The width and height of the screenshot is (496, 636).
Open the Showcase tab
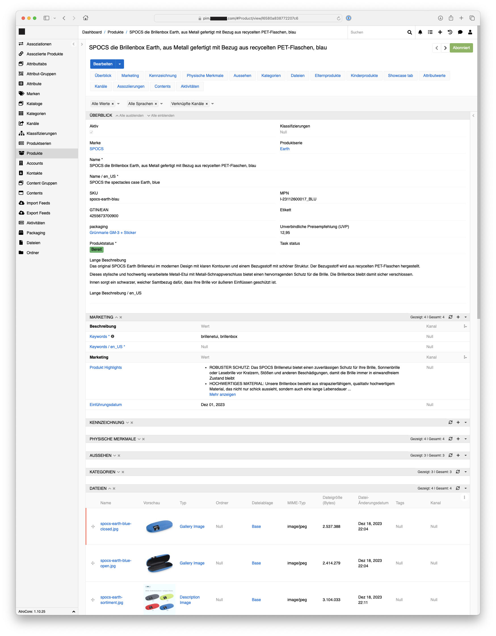point(400,76)
